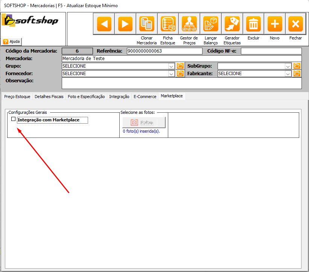
Task: Expand the Fabricante dropdown
Action: (x=288, y=74)
